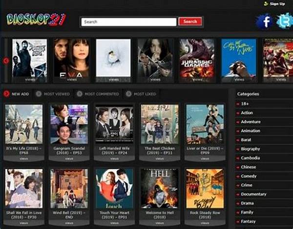
Task: Click the red arrow bullet beside Barat
Action: pos(238,140)
